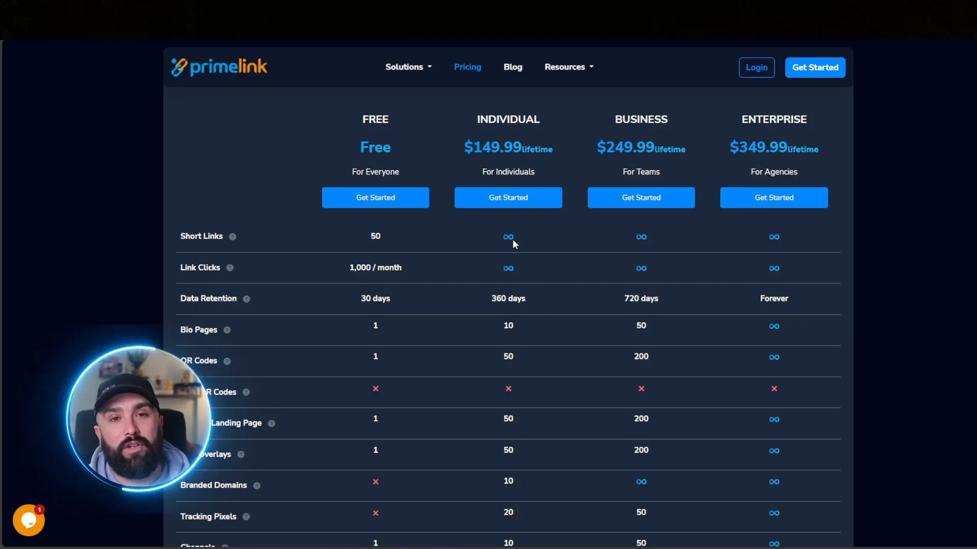Click the Business Tracking Pixels value 50

[641, 512]
